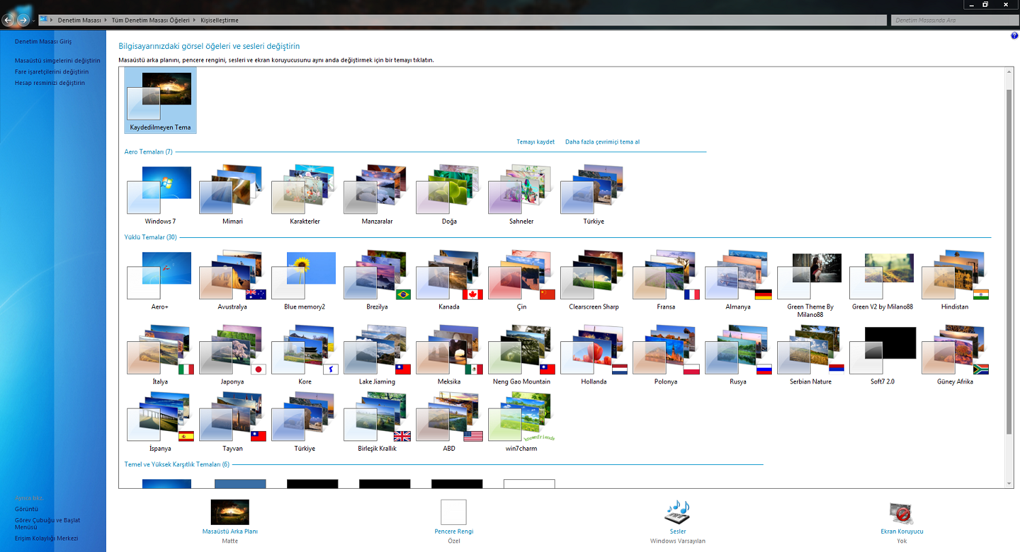Open the Ekran Koruyucu screensaver icon
Screen dimensions: 1020x552
coord(902,513)
